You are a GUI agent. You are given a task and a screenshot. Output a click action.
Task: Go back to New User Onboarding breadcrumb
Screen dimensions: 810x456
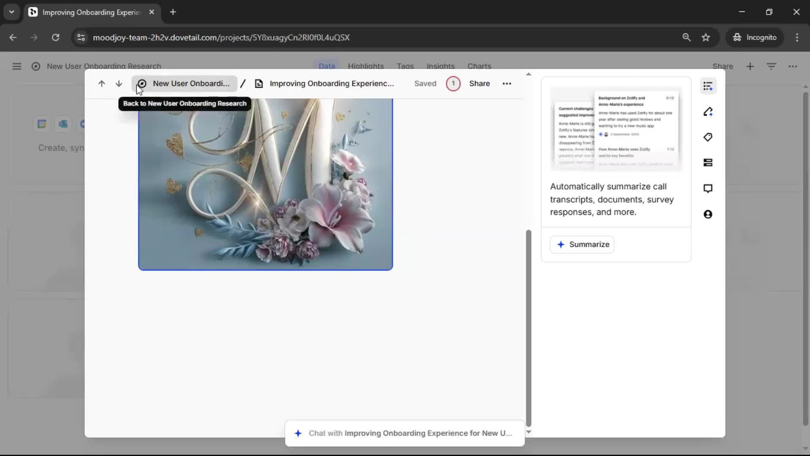184,84
